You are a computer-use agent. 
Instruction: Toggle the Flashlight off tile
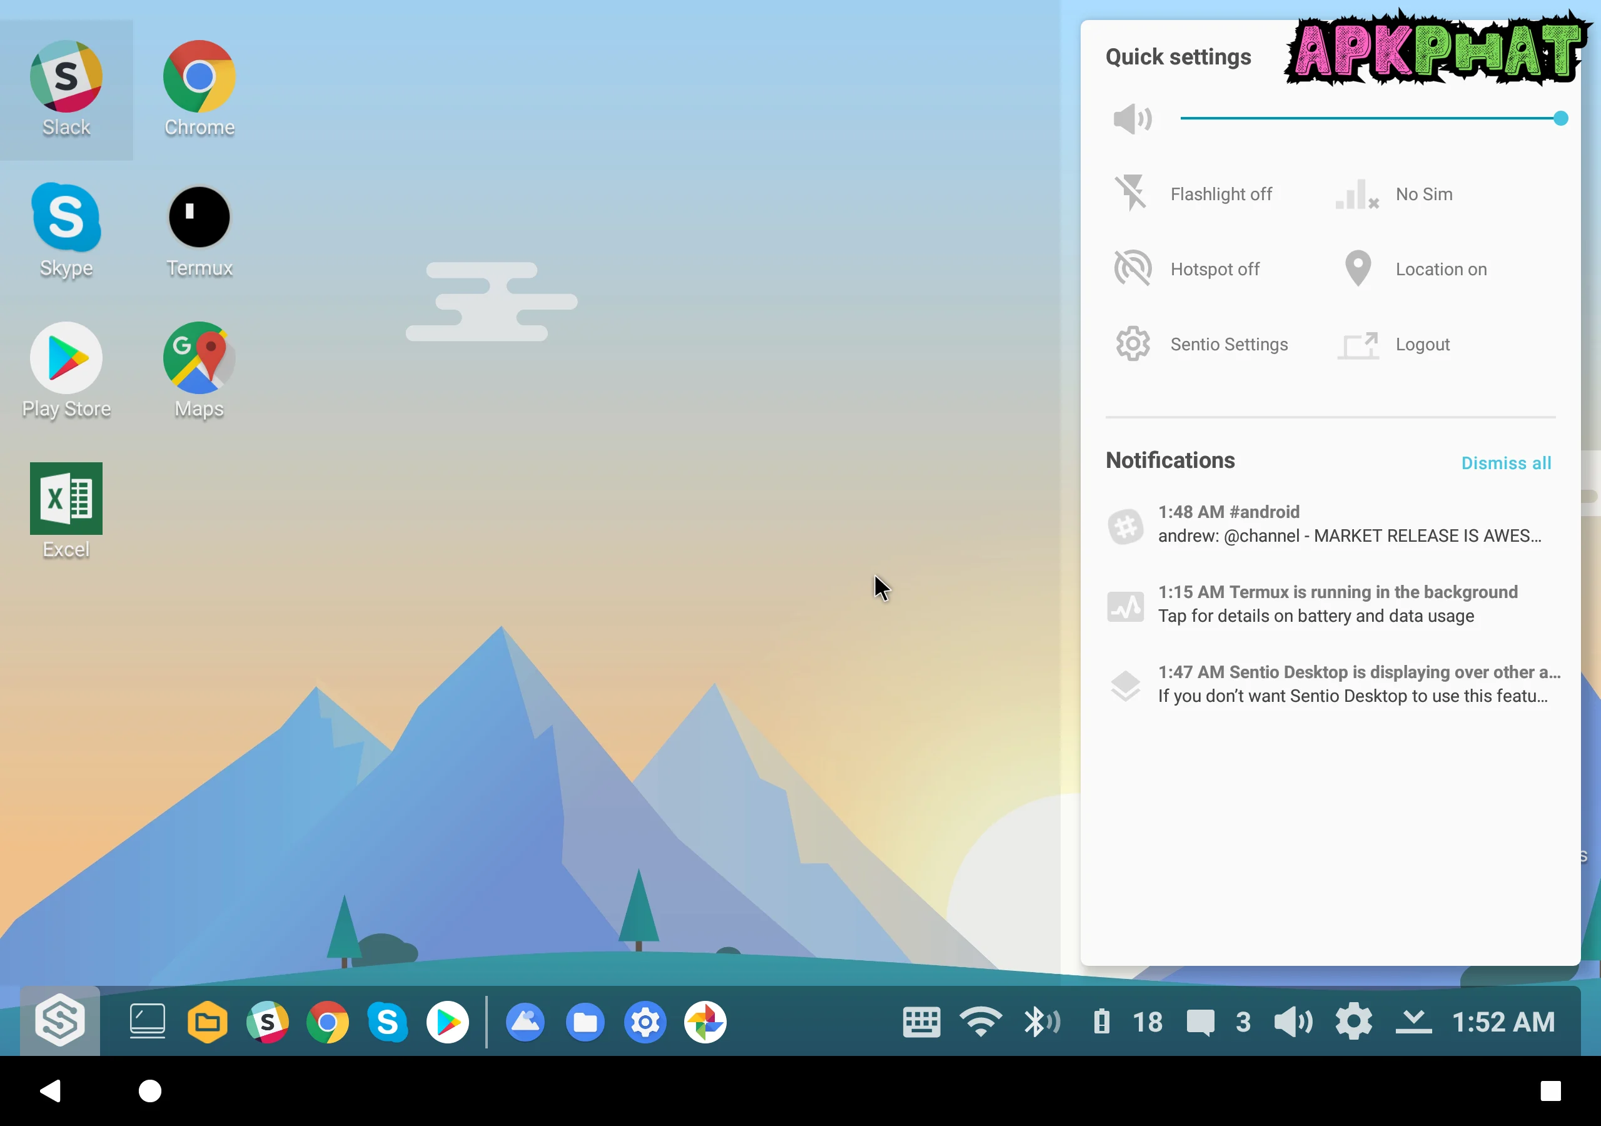(1194, 194)
